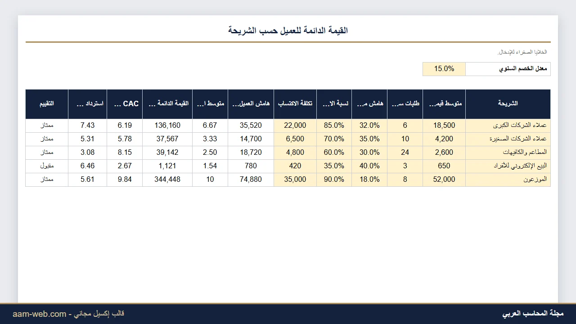Viewport: 576px width, 324px height.
Task: Select the 39,142 lifetime value cell
Action: [x=167, y=153]
